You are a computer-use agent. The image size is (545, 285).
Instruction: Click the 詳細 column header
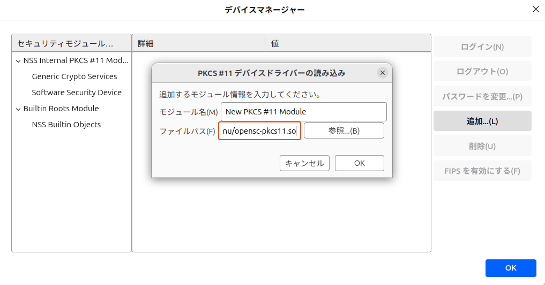tap(198, 43)
